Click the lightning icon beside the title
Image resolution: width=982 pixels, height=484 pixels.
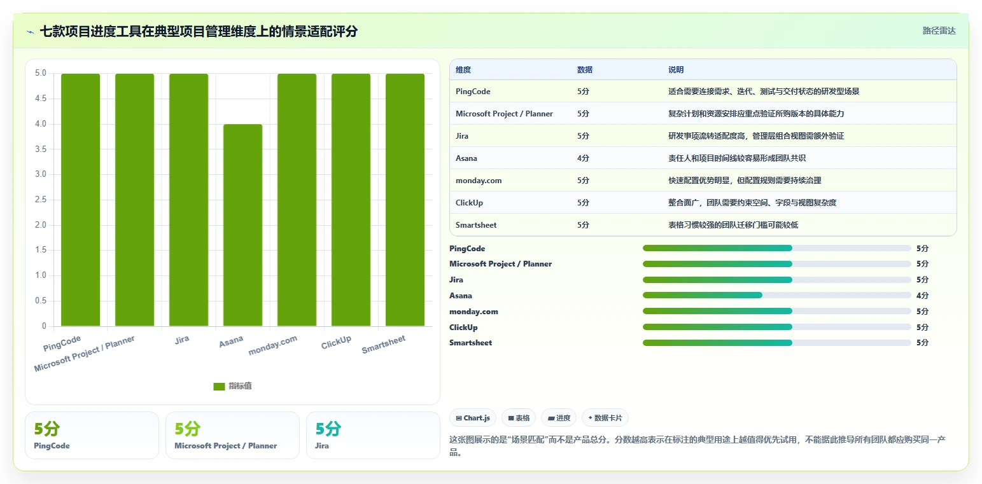click(31, 31)
